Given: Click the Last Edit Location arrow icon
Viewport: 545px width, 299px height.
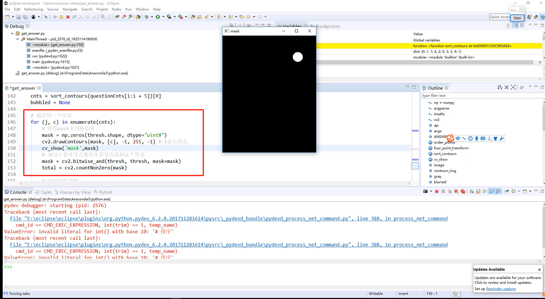Looking at the screenshot, I should click(x=242, y=17).
